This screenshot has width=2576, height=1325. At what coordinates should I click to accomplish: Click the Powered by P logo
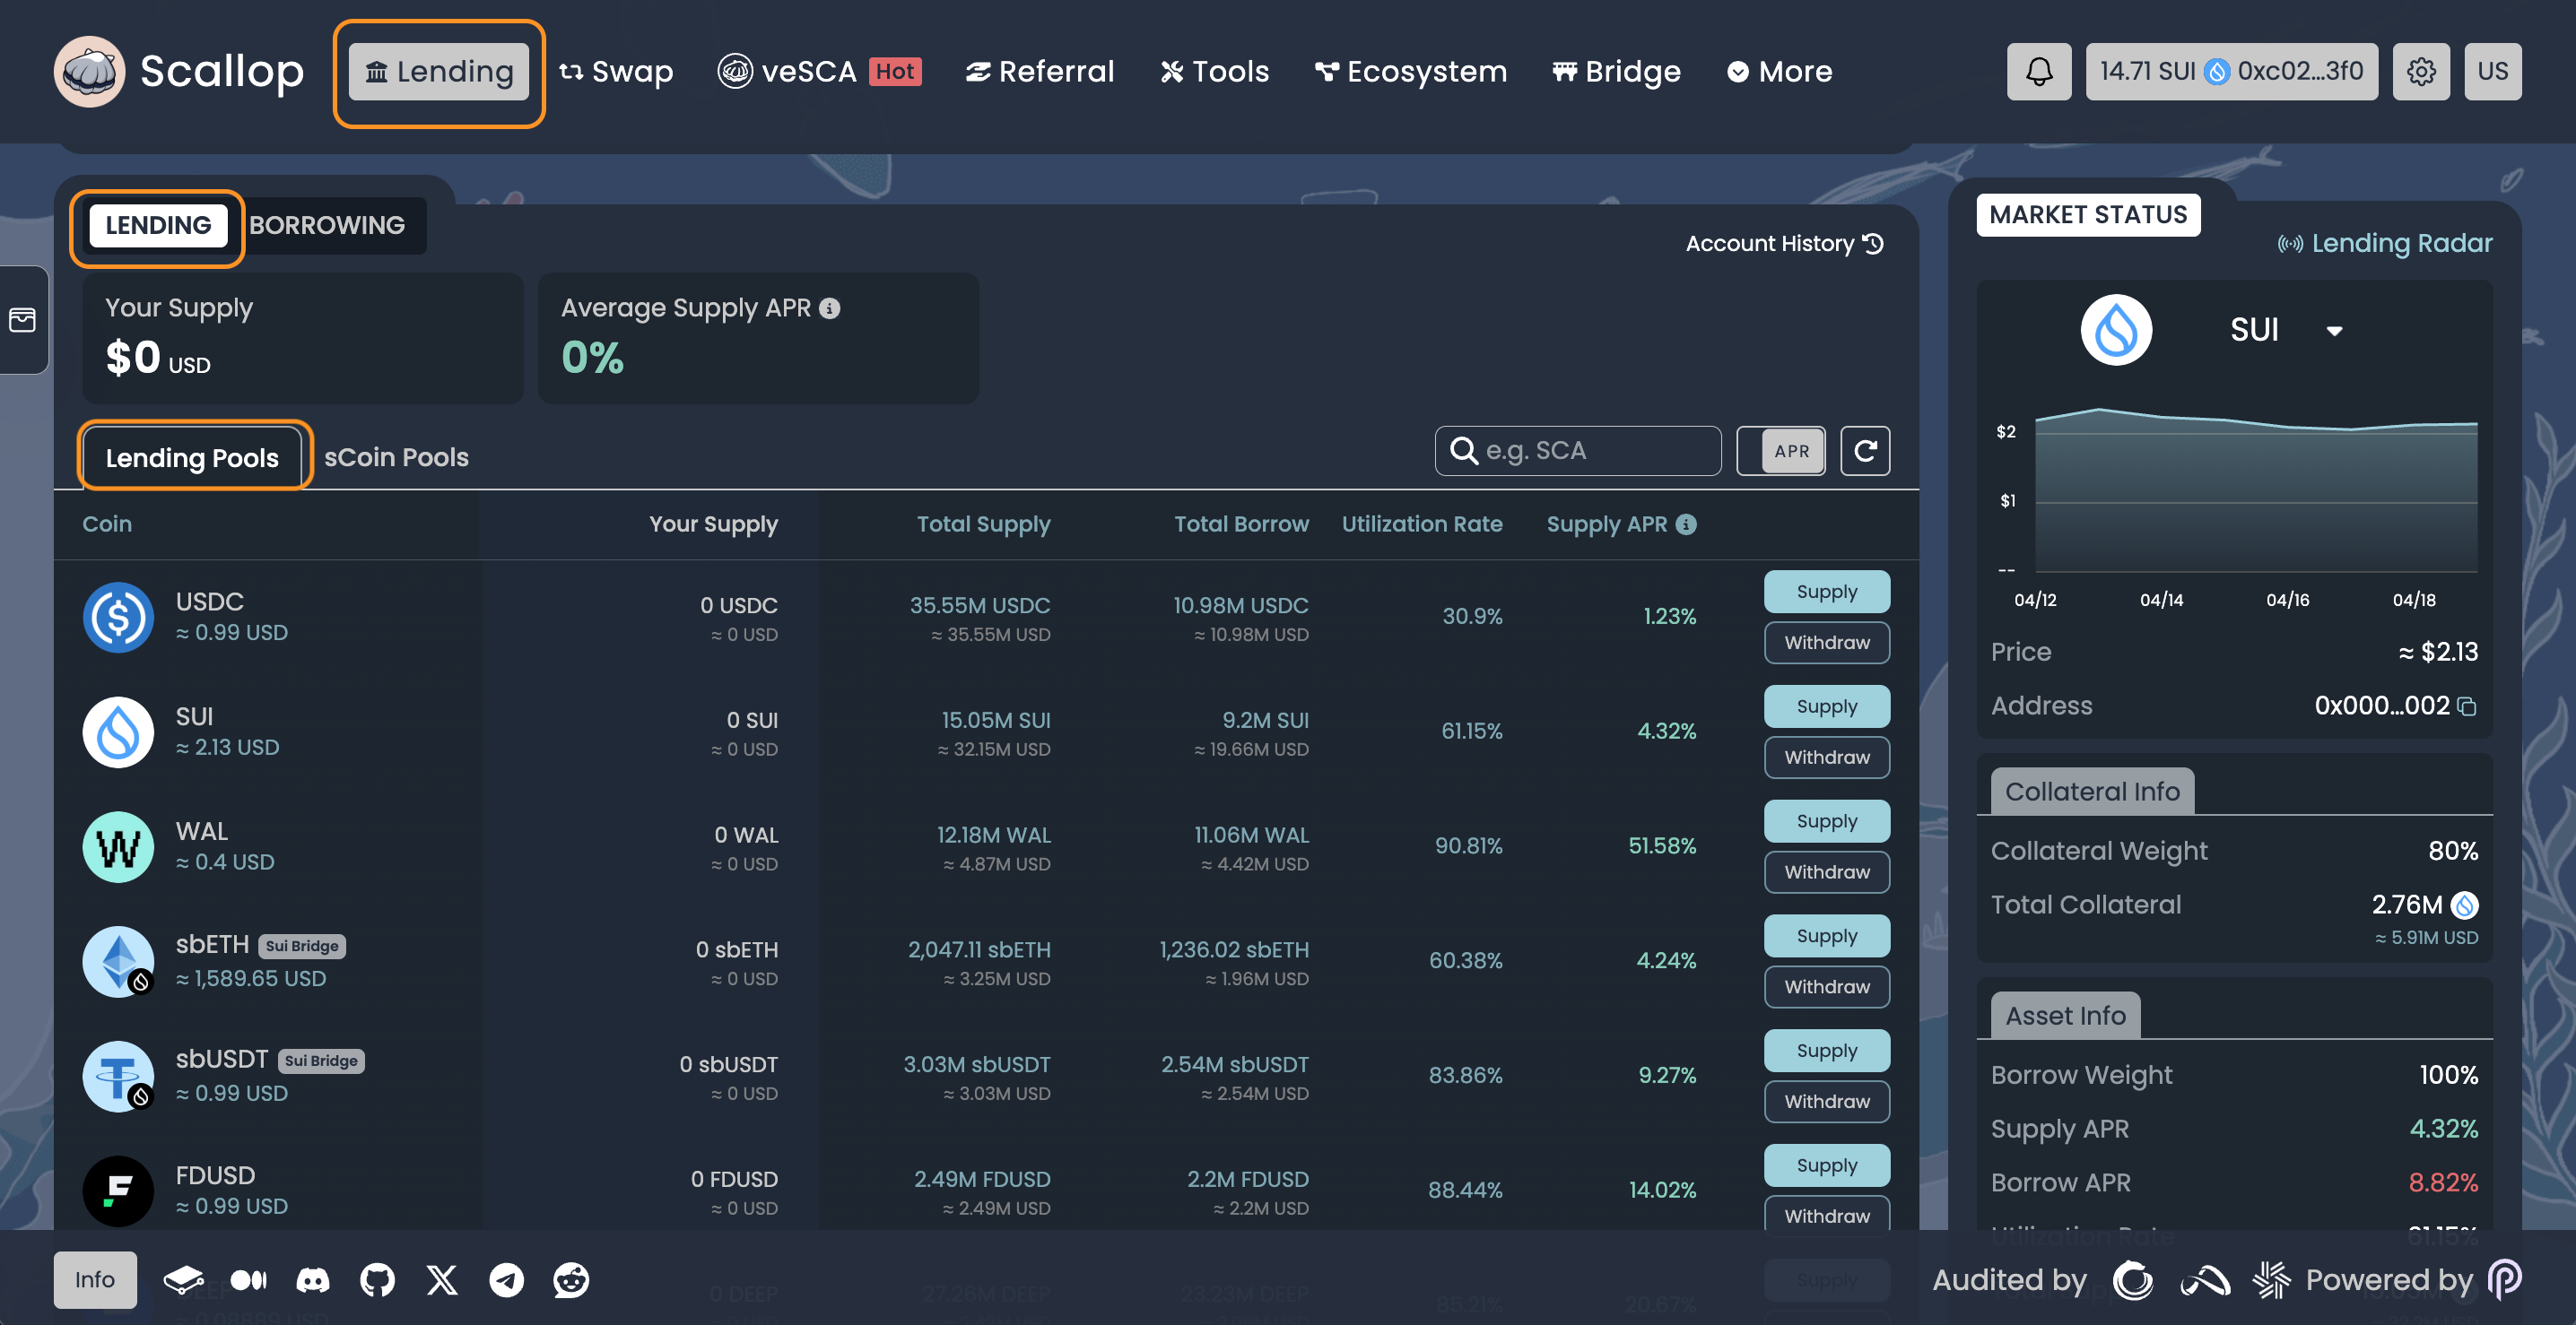2505,1280
